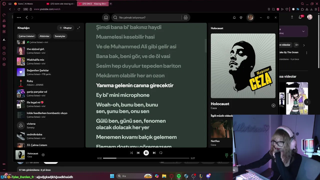Screen dimensions: 320x180
Task: Toggle repeat mode
Action: 161,153
